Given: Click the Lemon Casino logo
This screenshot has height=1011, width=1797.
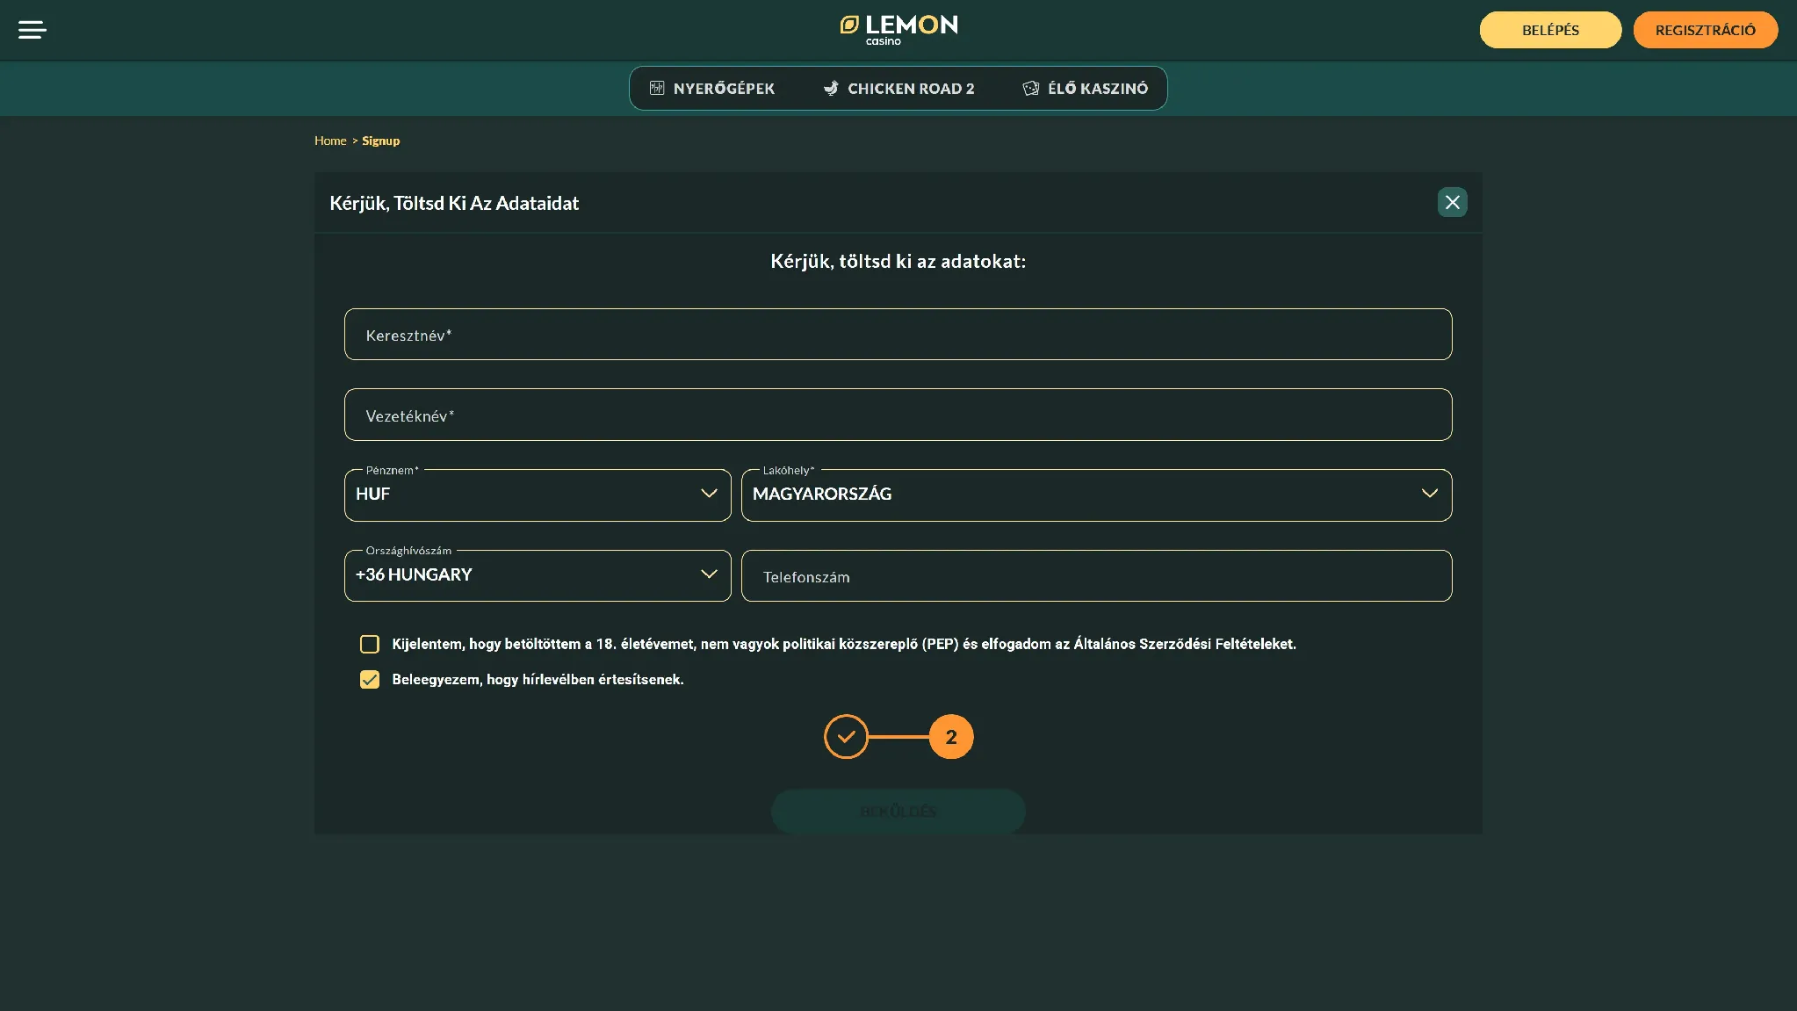Looking at the screenshot, I should (898, 30).
